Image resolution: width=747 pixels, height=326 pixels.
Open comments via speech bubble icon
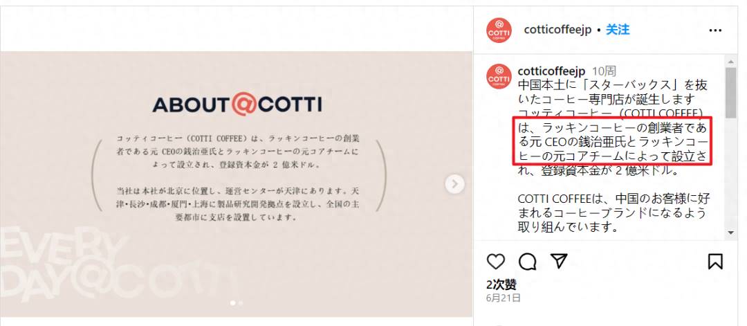tap(527, 261)
